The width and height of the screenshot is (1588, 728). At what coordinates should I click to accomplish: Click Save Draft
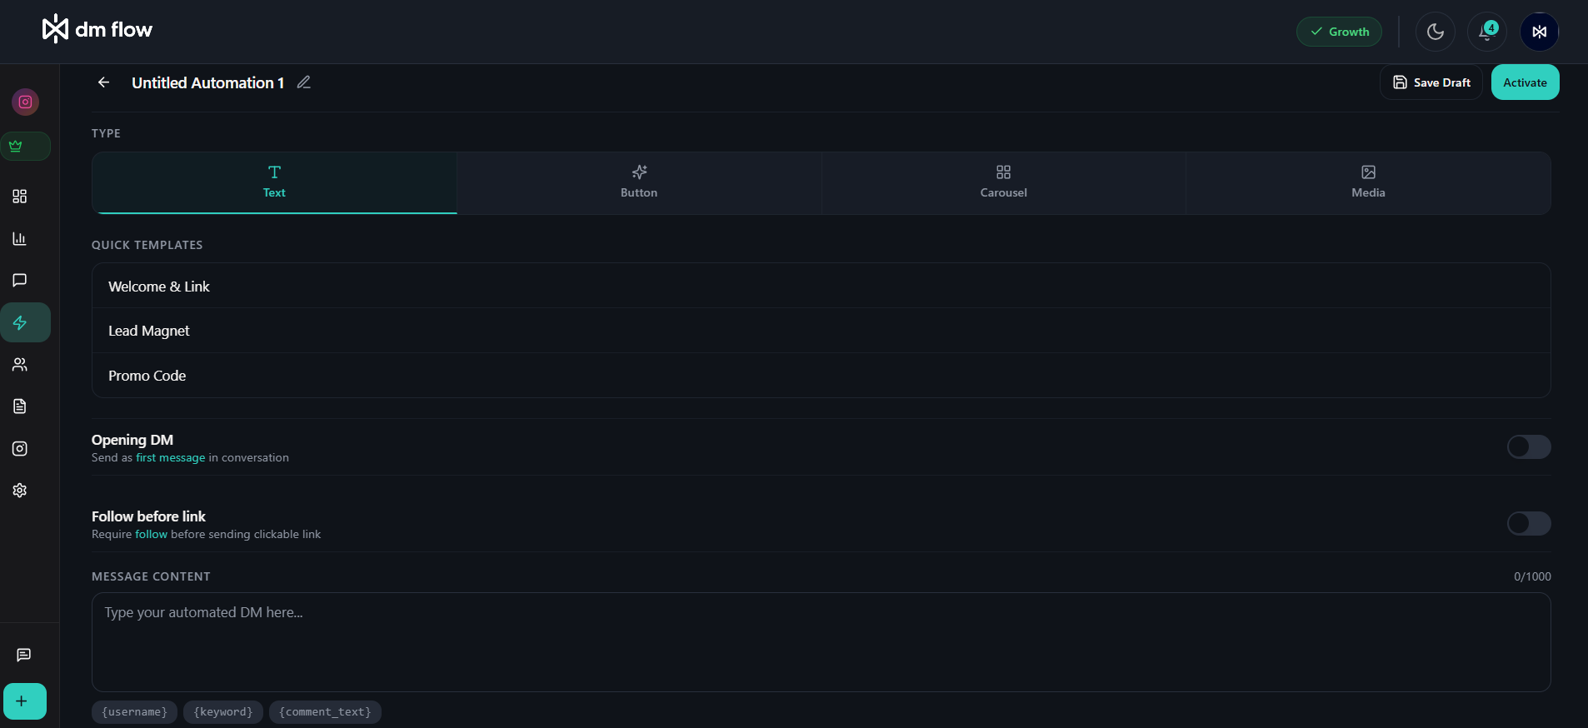tap(1431, 82)
